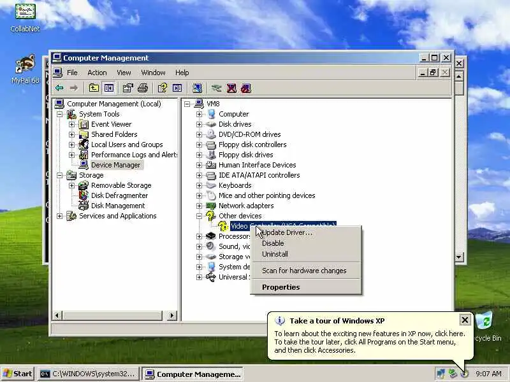The height and width of the screenshot is (382, 510).
Task: Choose Uninstall in the context menu
Action: tap(306, 254)
